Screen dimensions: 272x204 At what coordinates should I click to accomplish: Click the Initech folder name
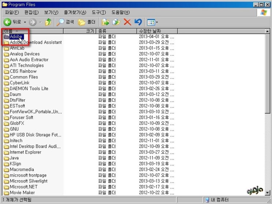pos(16,141)
